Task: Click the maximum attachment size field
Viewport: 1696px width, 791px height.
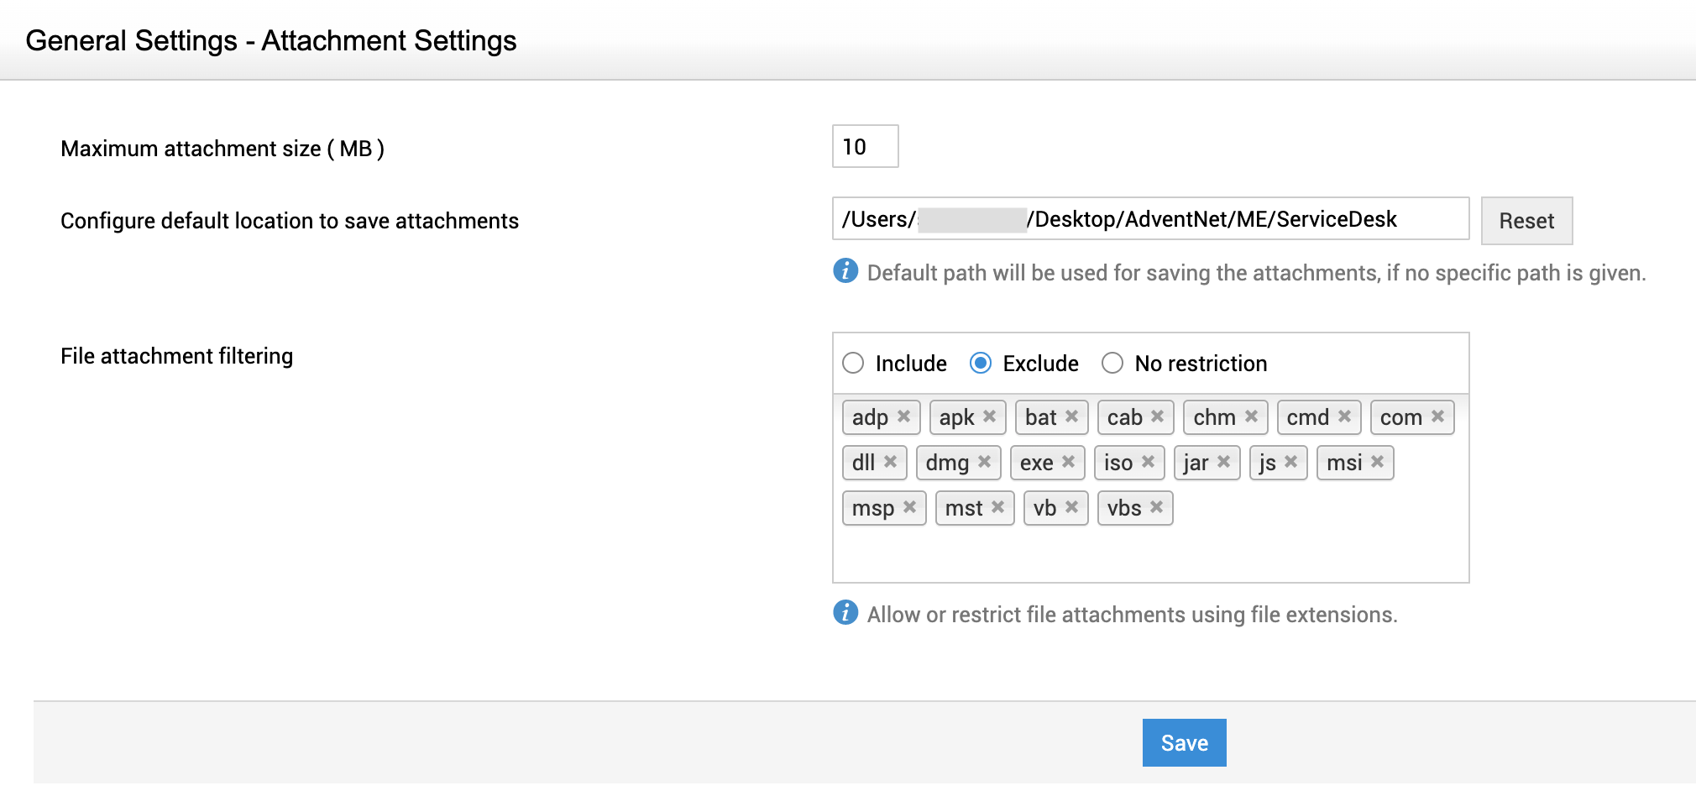Action: (x=865, y=147)
